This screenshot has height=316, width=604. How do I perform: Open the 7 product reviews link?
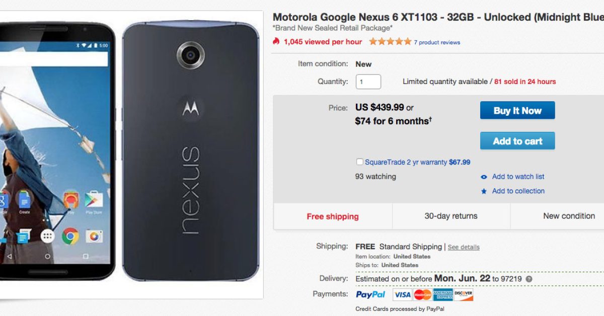[x=437, y=42]
